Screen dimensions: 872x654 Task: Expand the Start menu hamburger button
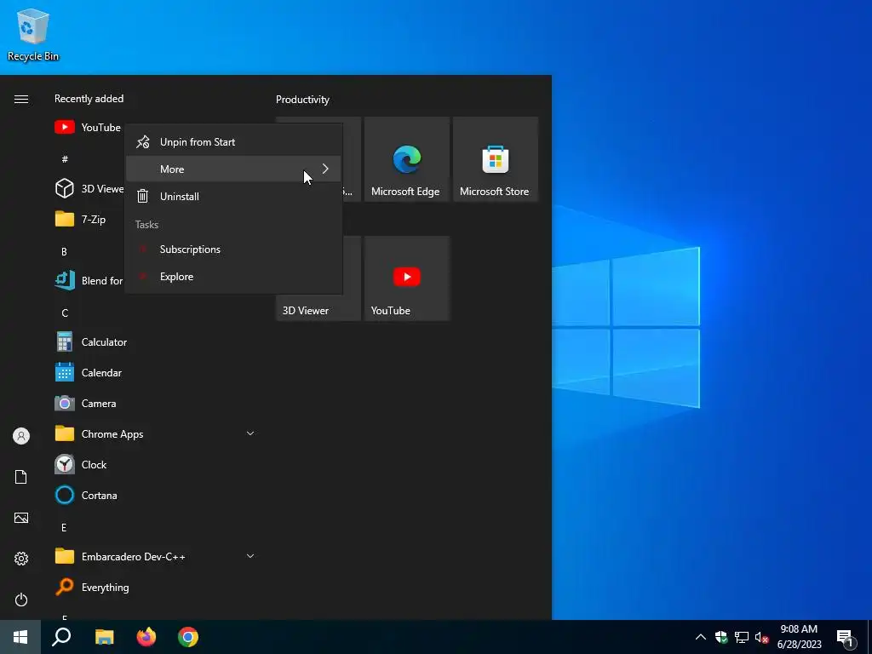(21, 99)
